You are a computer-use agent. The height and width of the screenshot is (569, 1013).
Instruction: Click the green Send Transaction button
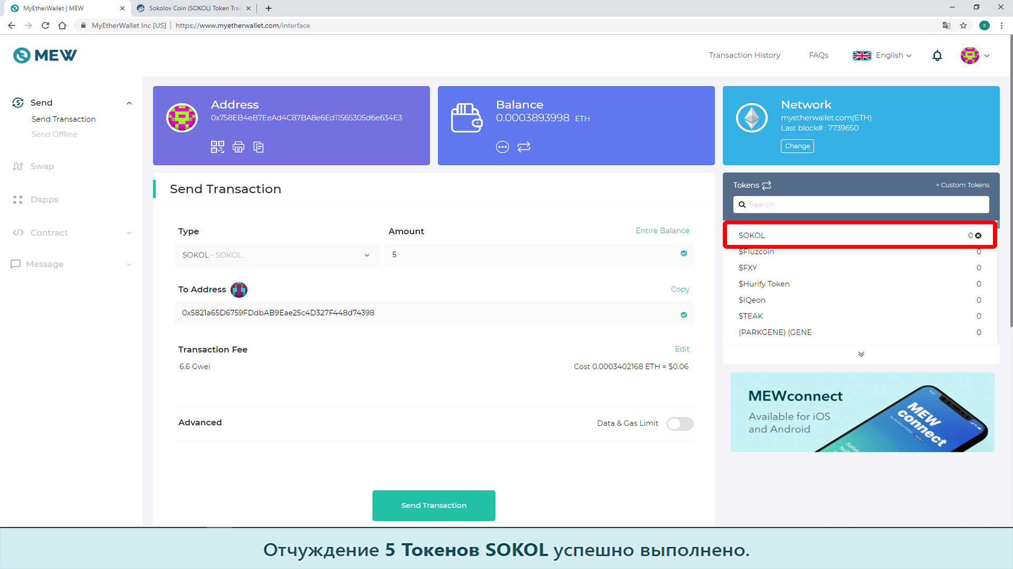click(x=434, y=506)
